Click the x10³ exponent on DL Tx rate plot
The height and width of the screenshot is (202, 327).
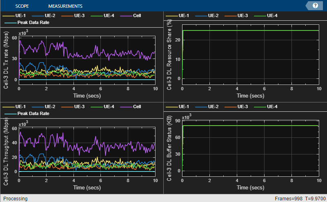[23, 33]
